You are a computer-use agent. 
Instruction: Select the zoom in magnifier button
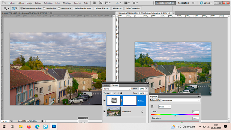[x=13, y=8]
